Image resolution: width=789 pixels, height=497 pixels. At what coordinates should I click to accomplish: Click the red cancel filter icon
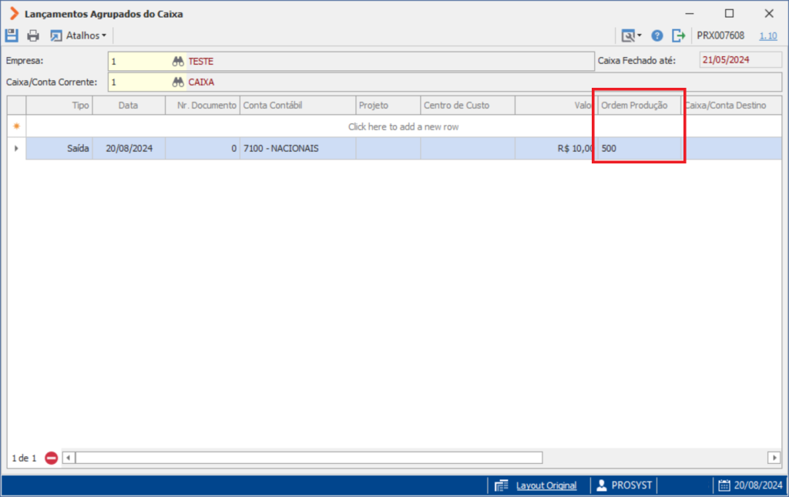tap(51, 458)
